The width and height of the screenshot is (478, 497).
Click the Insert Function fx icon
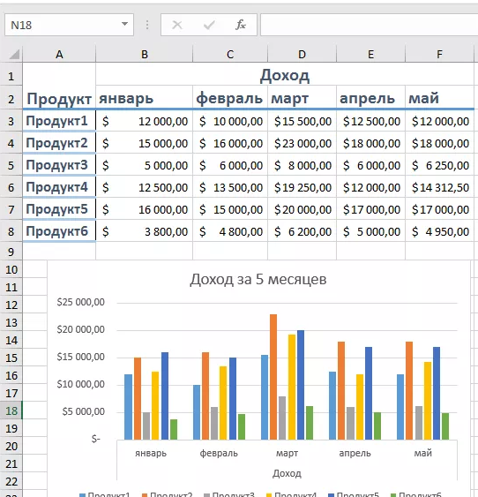pos(241,25)
